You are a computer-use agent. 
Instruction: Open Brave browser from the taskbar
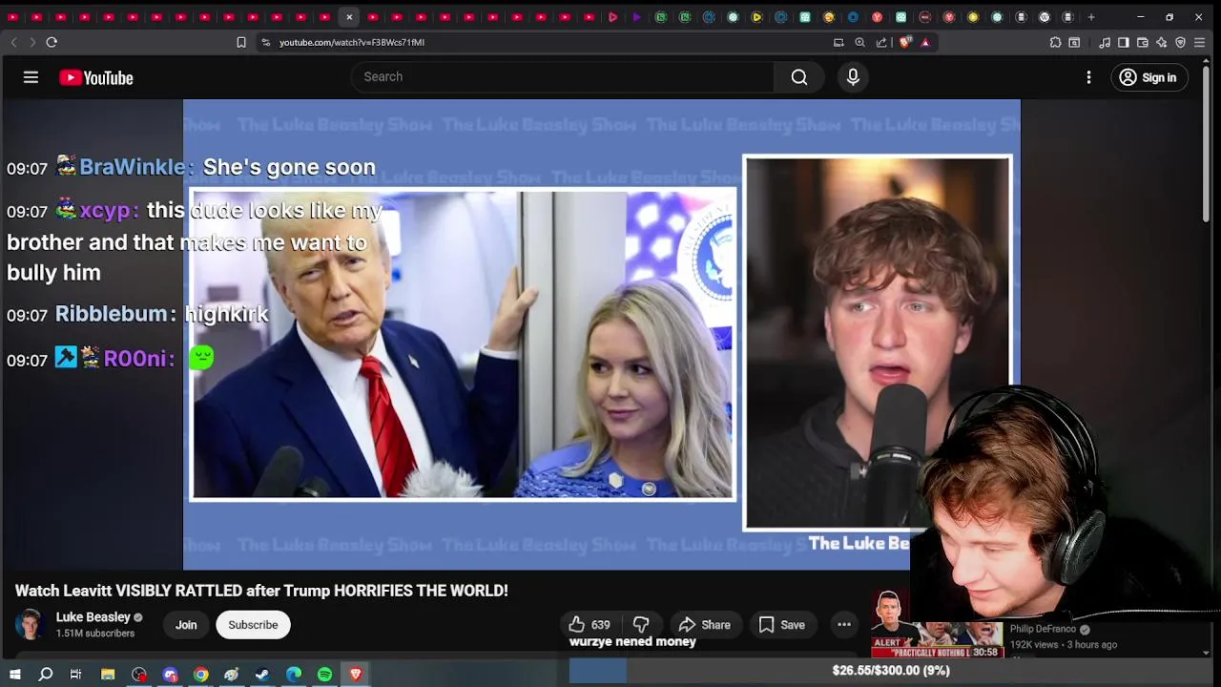pos(356,675)
